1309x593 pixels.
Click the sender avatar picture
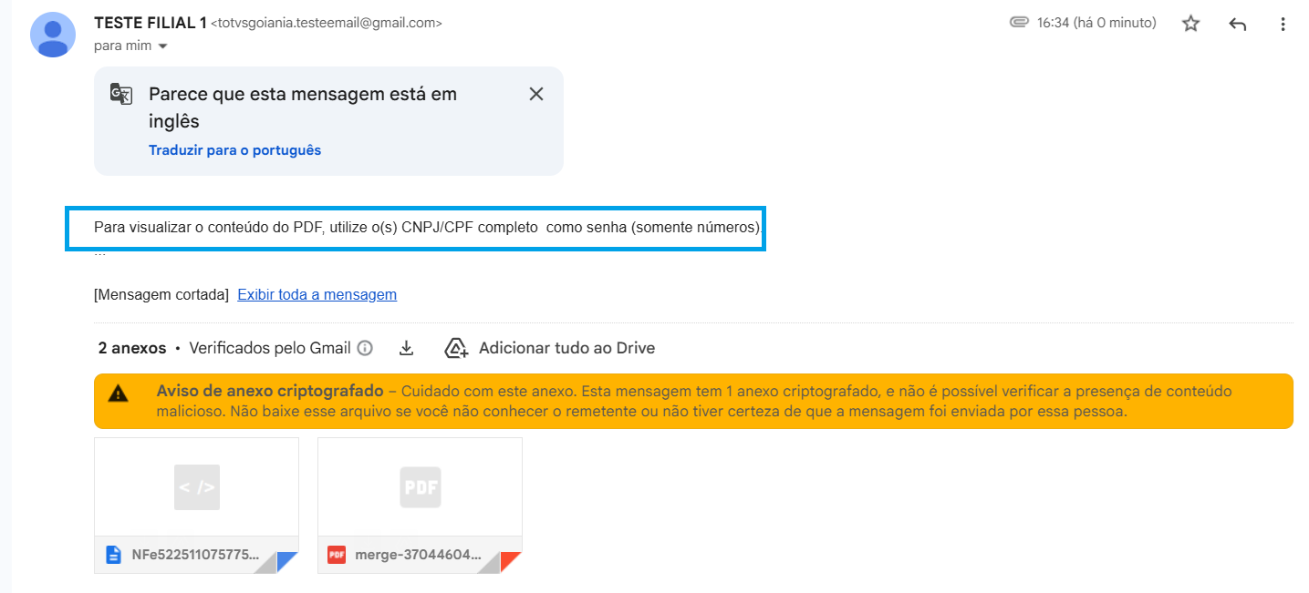(x=53, y=35)
